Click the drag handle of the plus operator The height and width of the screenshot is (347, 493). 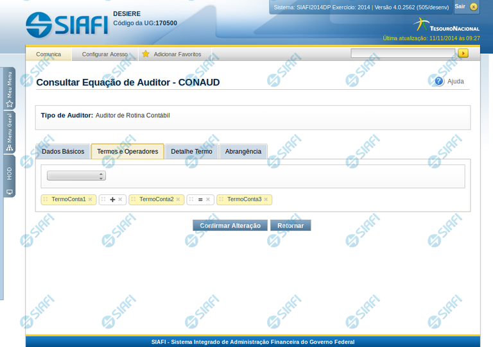[x=103, y=199]
